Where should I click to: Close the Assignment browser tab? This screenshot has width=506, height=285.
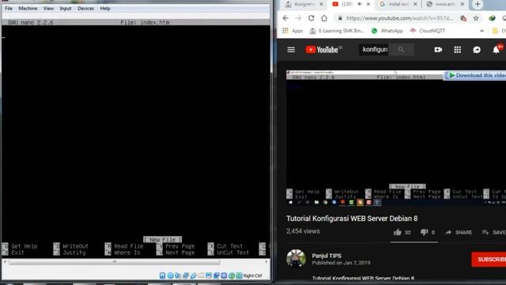coord(321,4)
